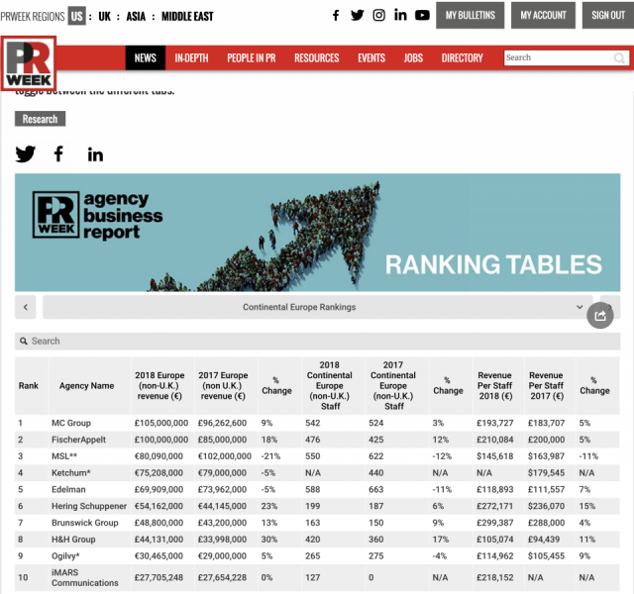Open PRWeek YouTube channel in header
The height and width of the screenshot is (594, 634).
[422, 16]
